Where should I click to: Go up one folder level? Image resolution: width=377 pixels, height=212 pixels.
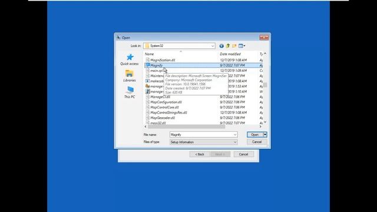pos(228,46)
